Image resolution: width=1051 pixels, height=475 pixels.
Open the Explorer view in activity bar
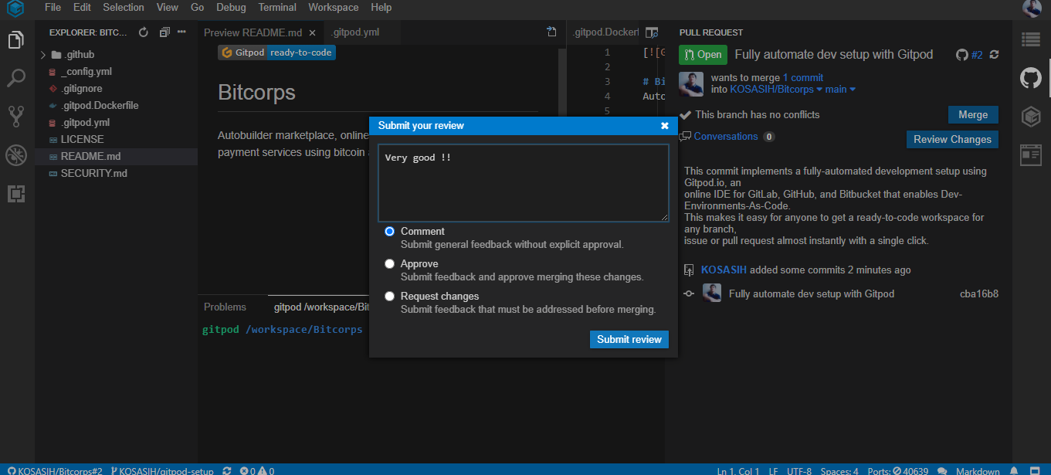[x=16, y=40]
